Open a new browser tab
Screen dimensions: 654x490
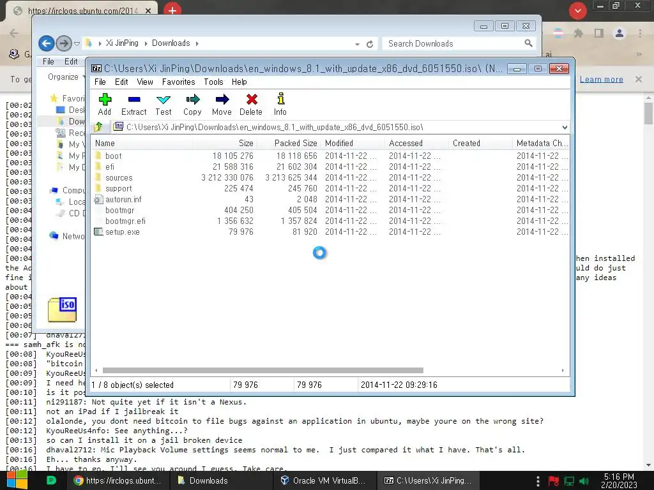pyautogui.click(x=172, y=10)
